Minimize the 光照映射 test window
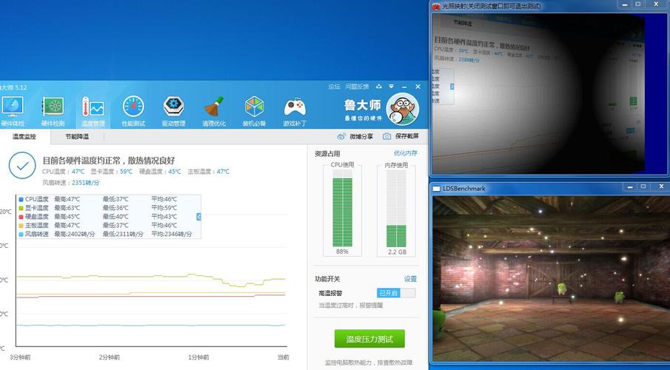The width and height of the screenshot is (670, 370). (x=625, y=4)
